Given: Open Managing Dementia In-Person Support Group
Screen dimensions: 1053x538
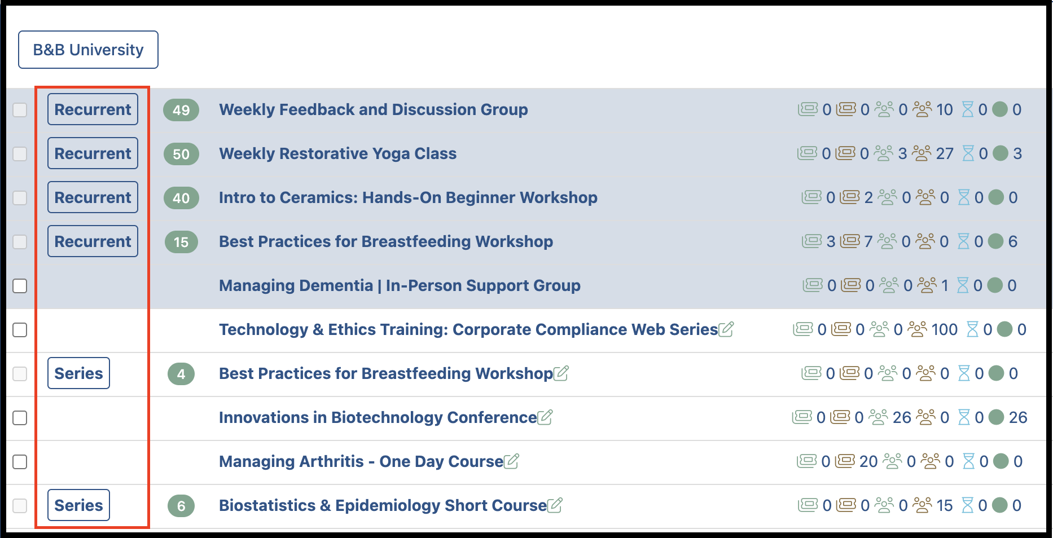Looking at the screenshot, I should tap(400, 285).
